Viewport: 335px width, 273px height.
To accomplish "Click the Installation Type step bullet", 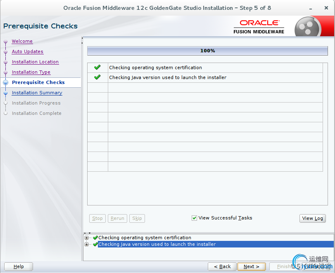I will pos(6,72).
